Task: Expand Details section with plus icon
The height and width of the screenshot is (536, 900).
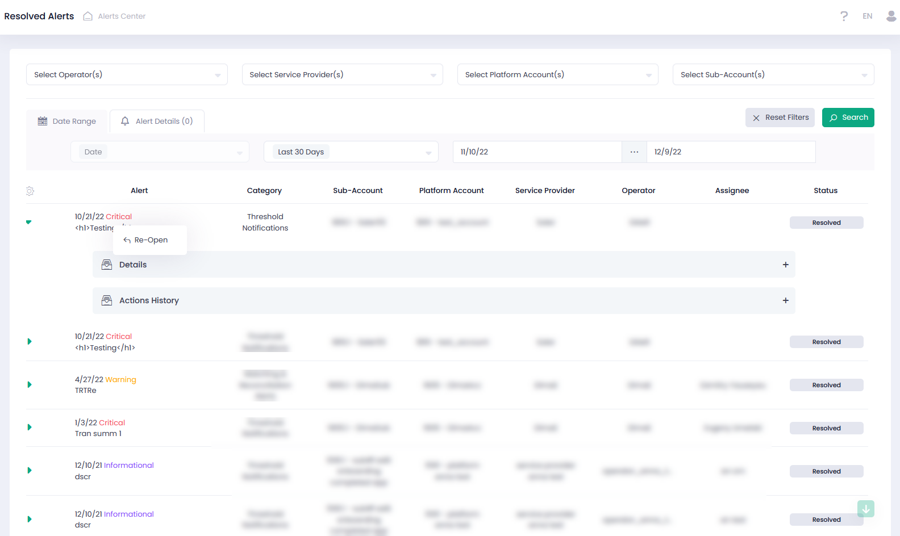Action: (785, 265)
